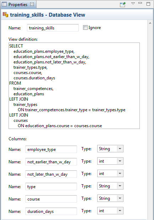
Task: Click the pin property view icon
Action: tap(122, 5)
